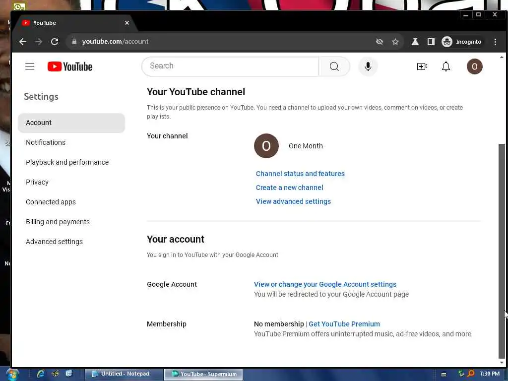Switch to Untitled - Notepad taskbar button
The height and width of the screenshot is (381, 508).
click(x=124, y=374)
